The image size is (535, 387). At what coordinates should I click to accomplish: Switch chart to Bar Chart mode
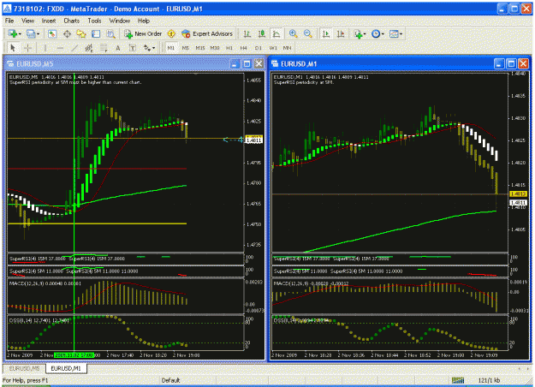point(247,33)
